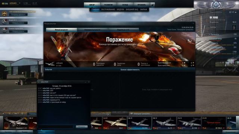Select the Личный результат tab

click(61, 30)
